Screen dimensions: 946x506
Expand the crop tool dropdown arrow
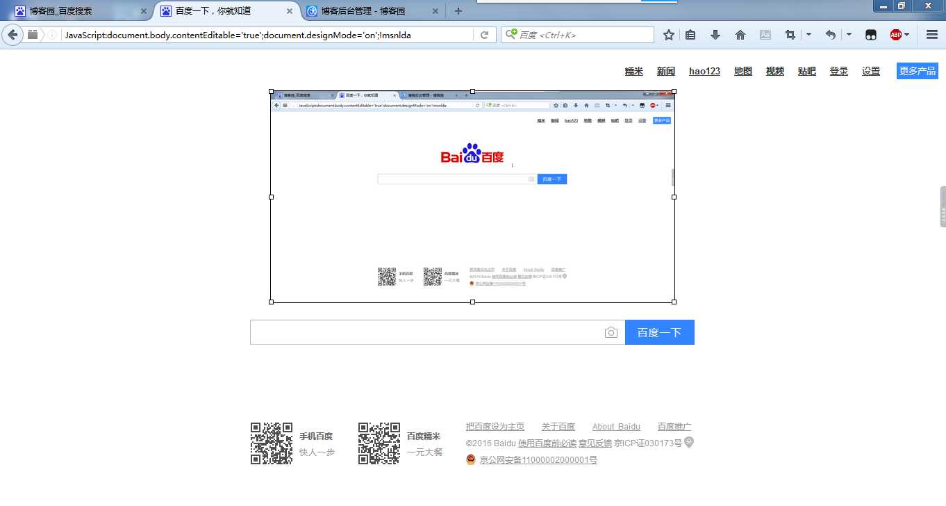click(x=808, y=35)
